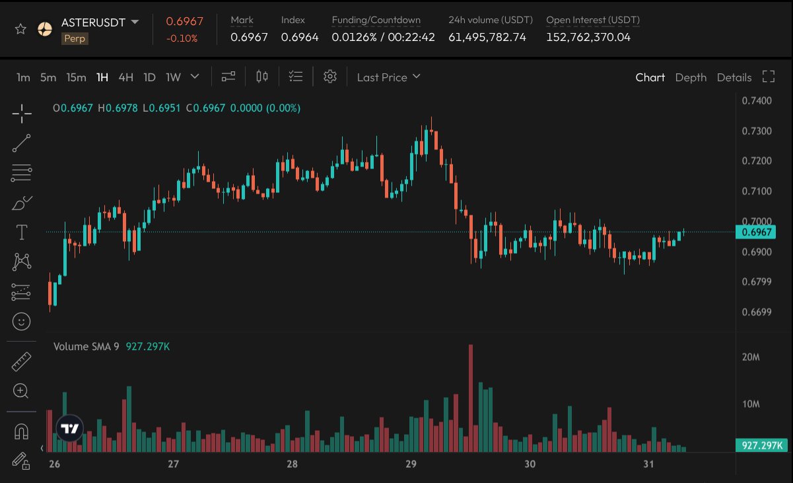This screenshot has height=483, width=793.
Task: Select the 15m timeframe
Action: tap(76, 77)
